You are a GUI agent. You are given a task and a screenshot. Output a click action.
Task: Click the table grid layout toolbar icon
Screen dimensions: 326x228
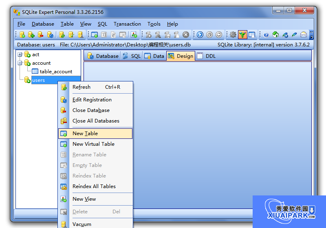252,35
